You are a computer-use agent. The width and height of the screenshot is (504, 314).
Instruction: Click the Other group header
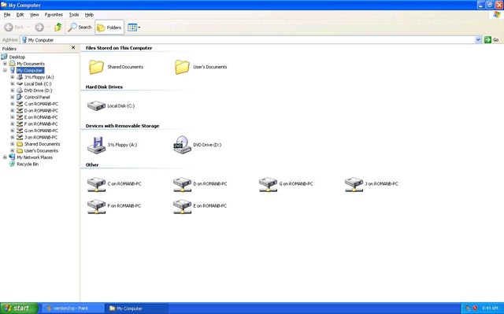point(92,164)
